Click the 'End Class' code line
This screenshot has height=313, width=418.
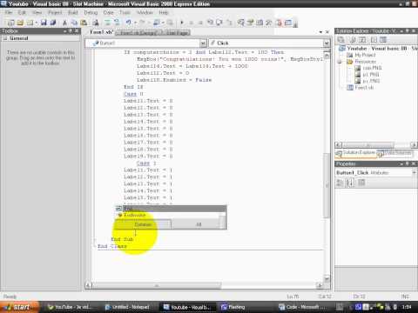(112, 246)
